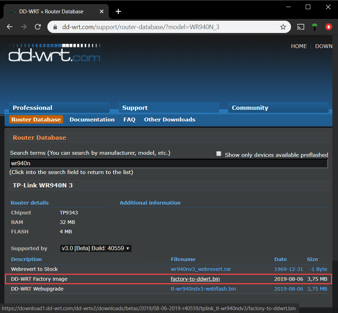Open the v3.0 Beta build dropdown
Screen dimensions: 338x313
pyautogui.click(x=96, y=248)
